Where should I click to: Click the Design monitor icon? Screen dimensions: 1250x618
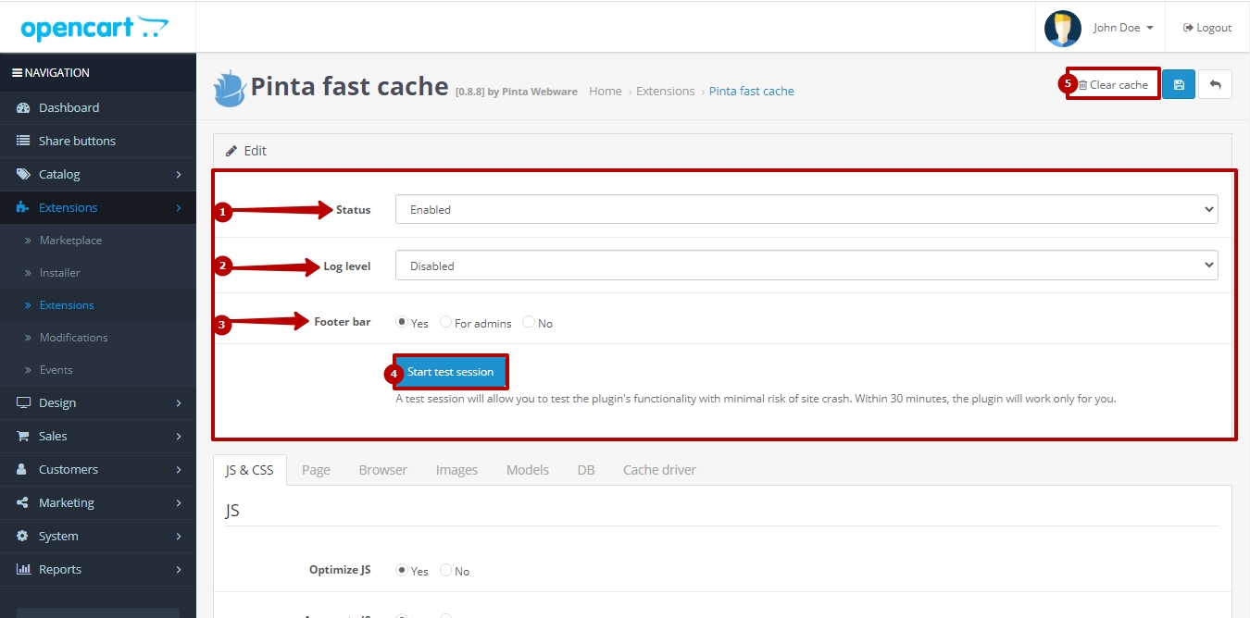(23, 402)
